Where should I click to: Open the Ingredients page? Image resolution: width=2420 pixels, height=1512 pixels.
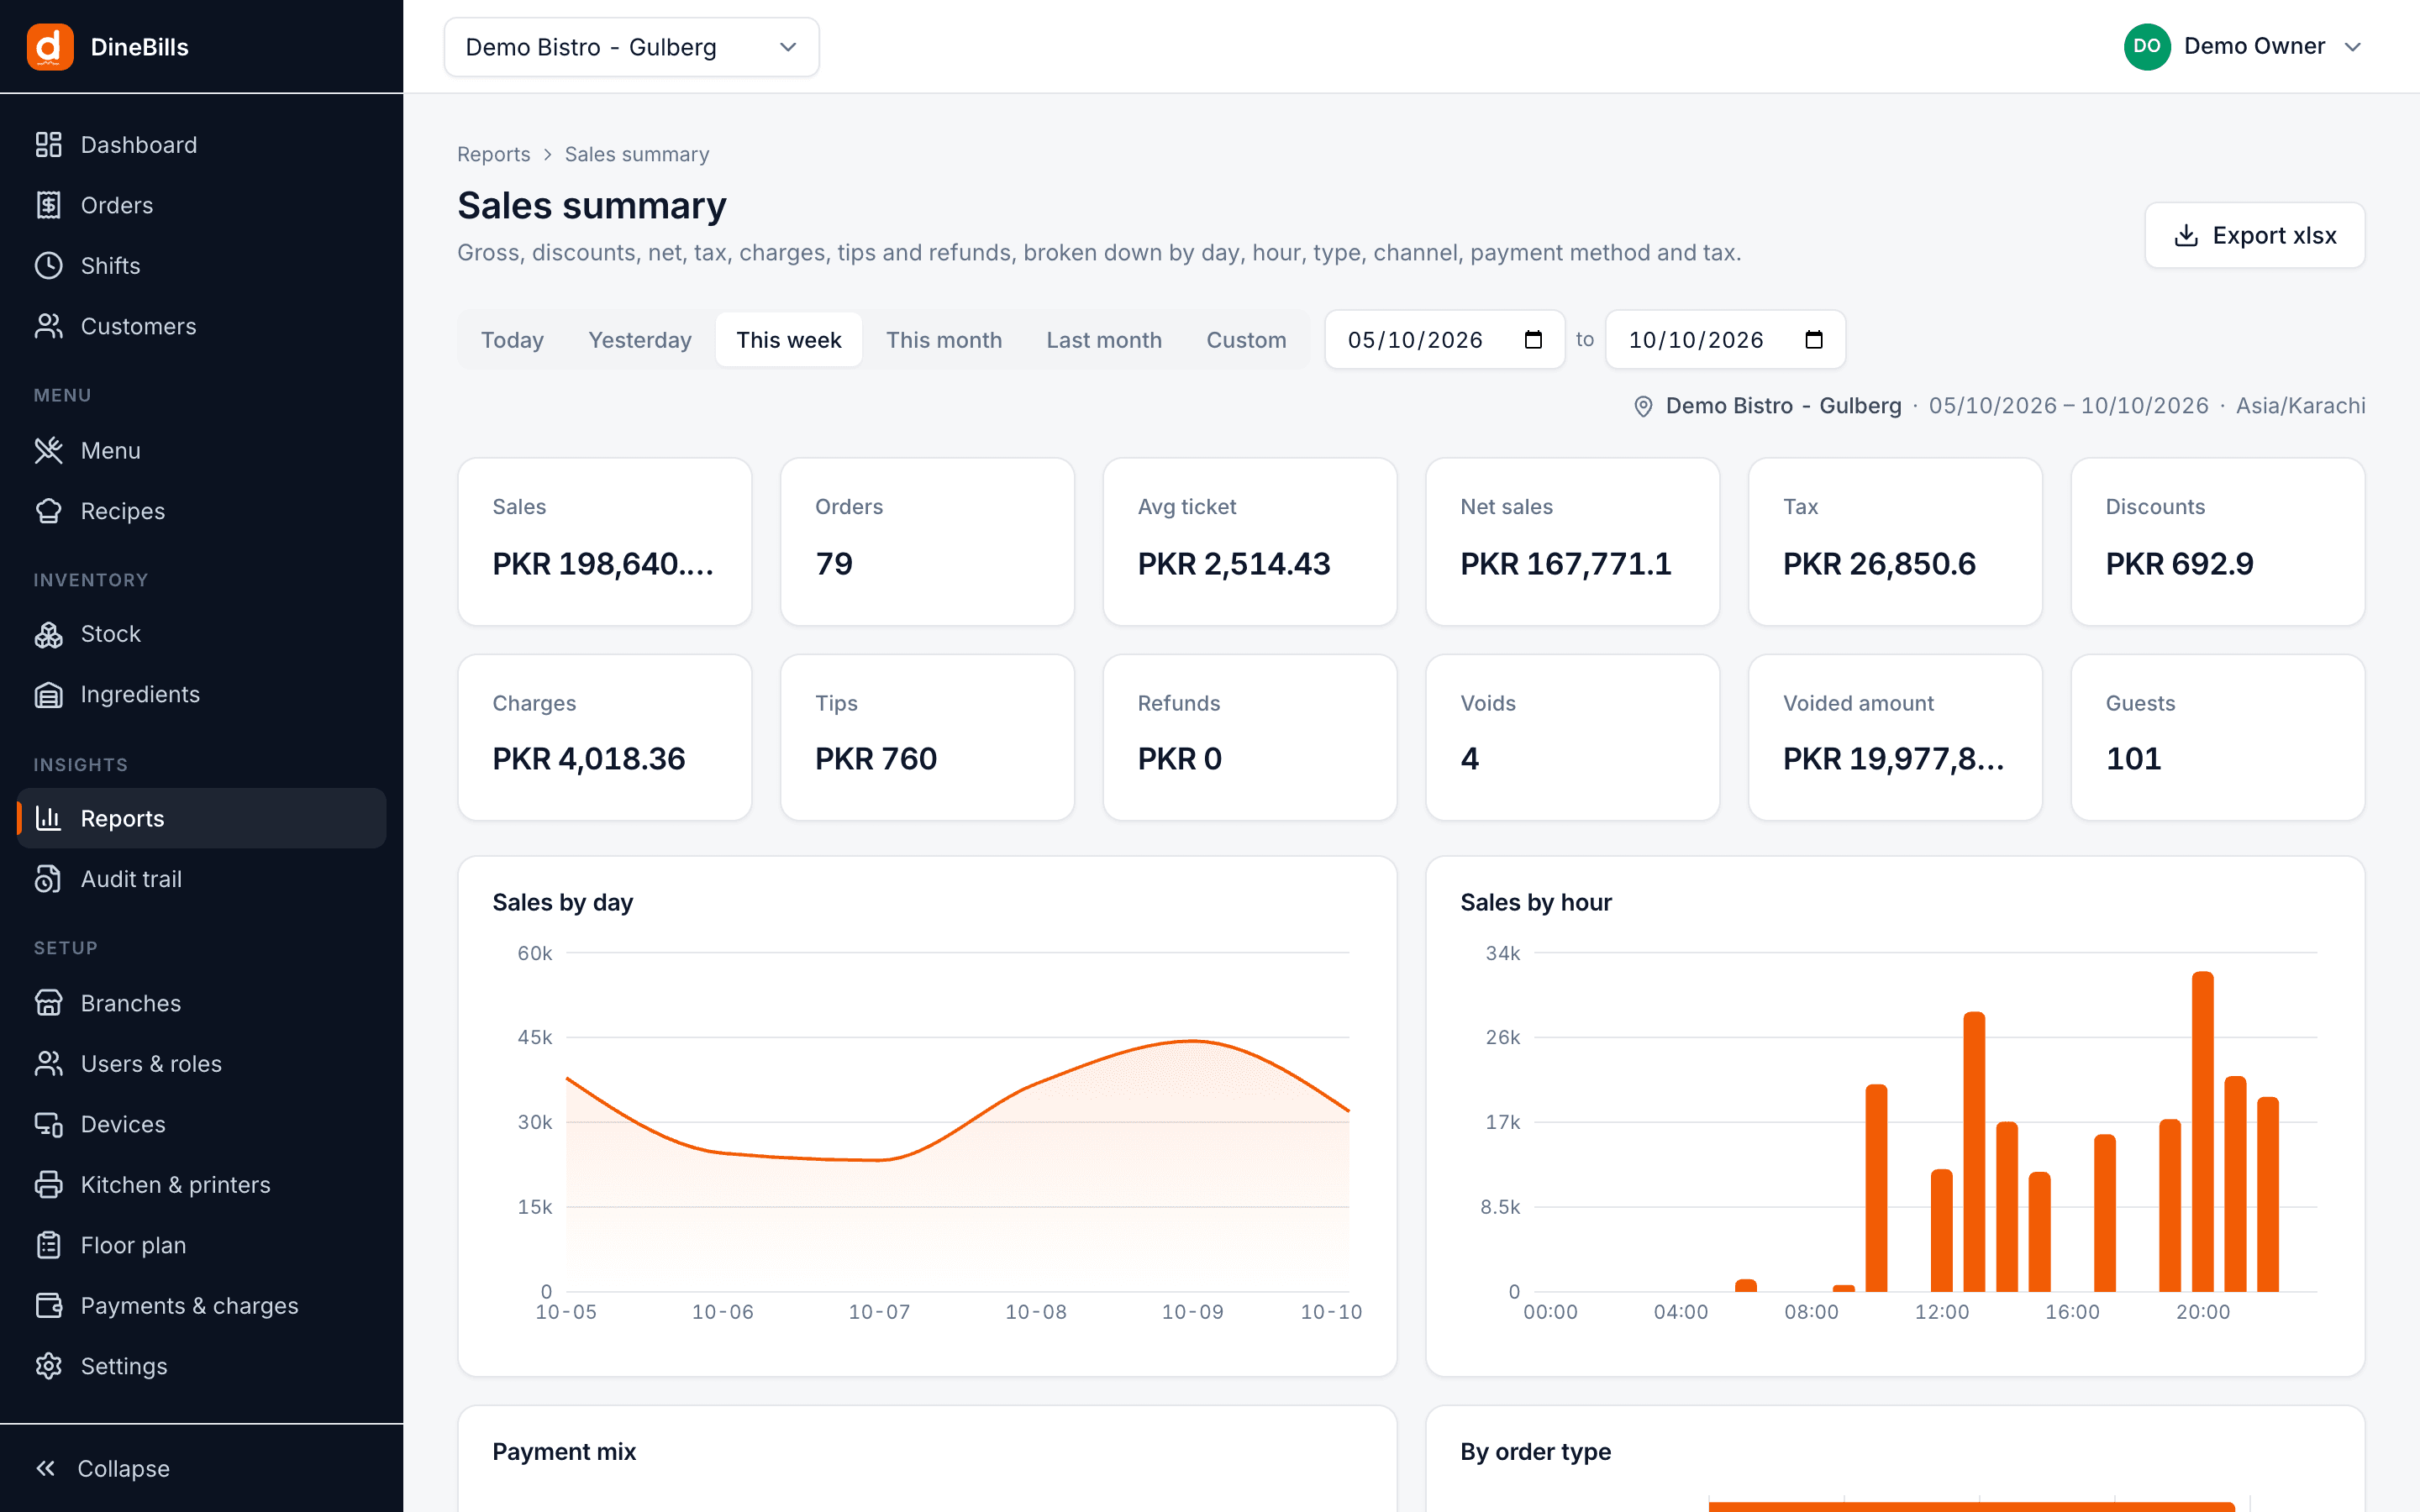click(x=201, y=694)
